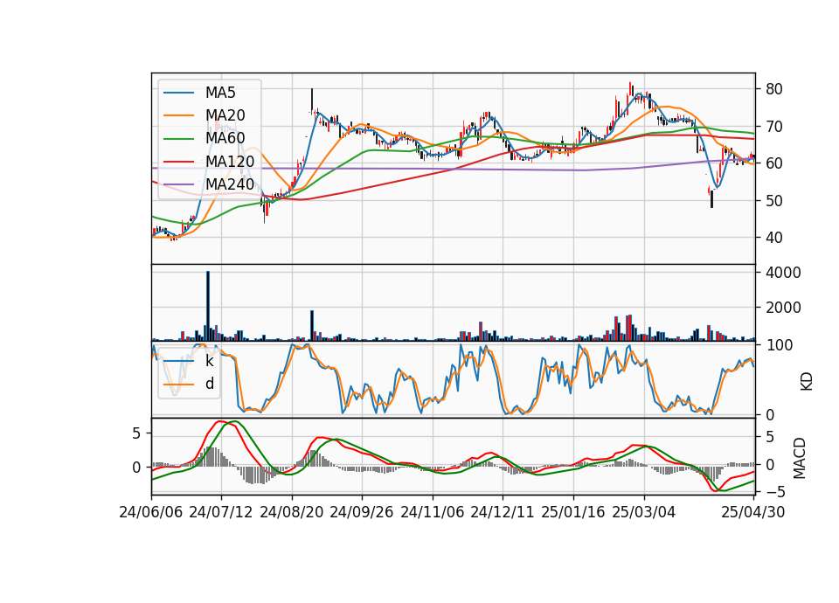Click the k legend label in KD panel
The height and width of the screenshot is (603, 839).
tap(209, 361)
